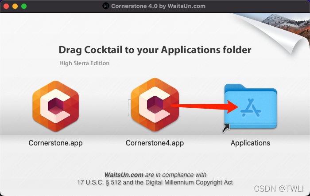Select the Cornerstone4.app hexagon icon
Image resolution: width=310 pixels, height=196 pixels.
155,105
